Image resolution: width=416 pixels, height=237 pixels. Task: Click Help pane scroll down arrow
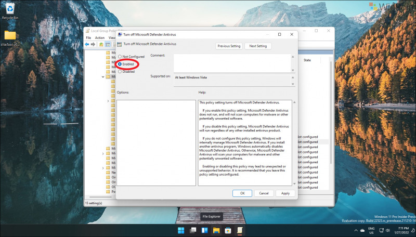pos(294,183)
